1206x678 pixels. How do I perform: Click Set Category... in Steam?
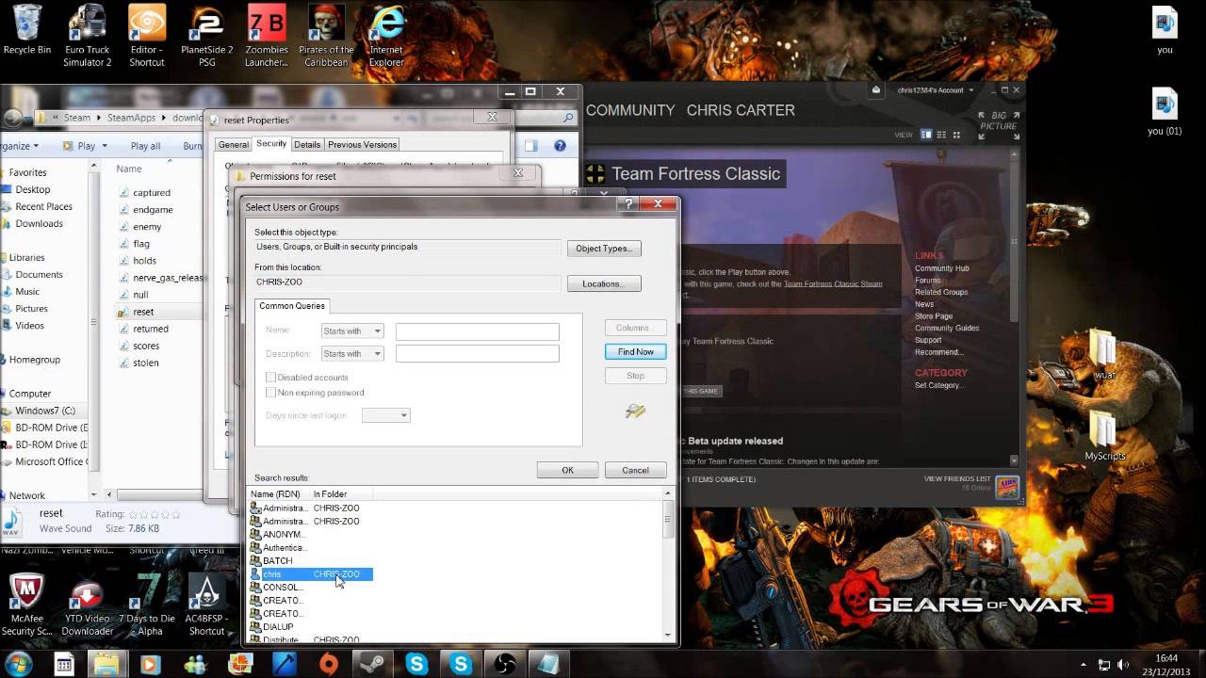pos(938,385)
